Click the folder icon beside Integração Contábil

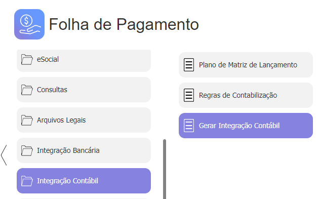(x=27, y=181)
